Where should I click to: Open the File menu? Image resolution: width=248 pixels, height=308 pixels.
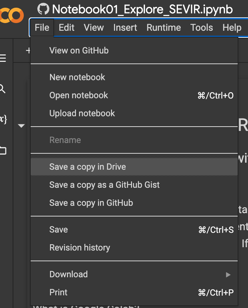42,27
